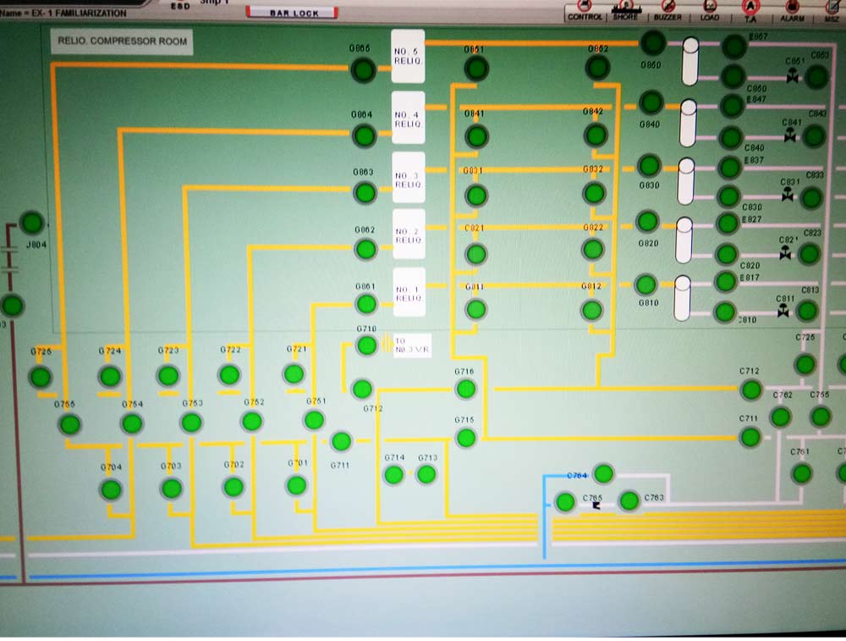Open the NO. 5 RELIQ. unit box
Screen dimensions: 846x641
pos(408,57)
